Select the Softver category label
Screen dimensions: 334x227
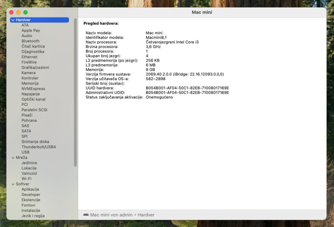point(23,184)
